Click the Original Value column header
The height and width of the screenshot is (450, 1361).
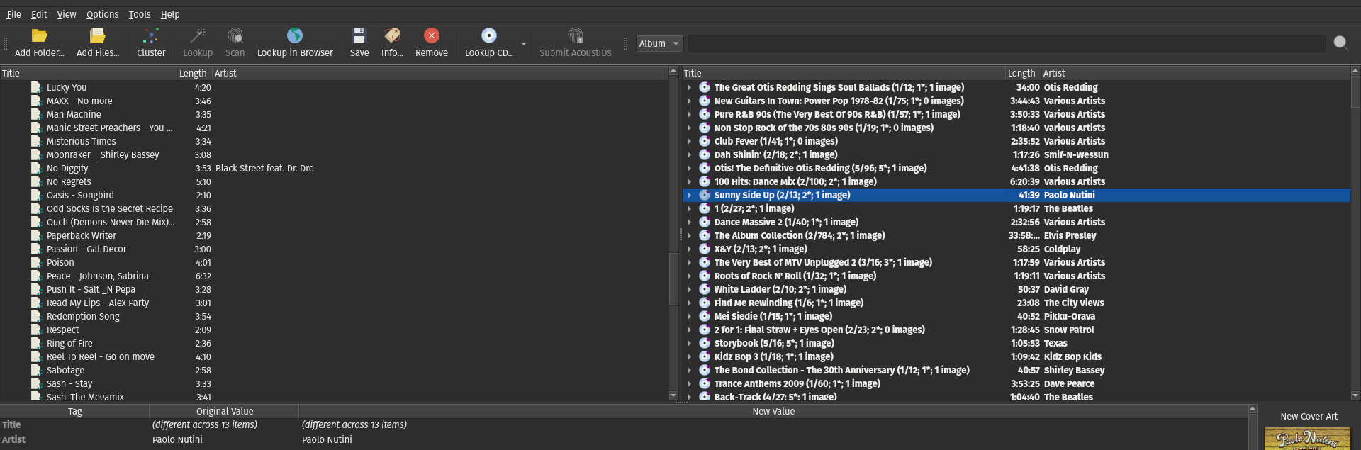[224, 411]
